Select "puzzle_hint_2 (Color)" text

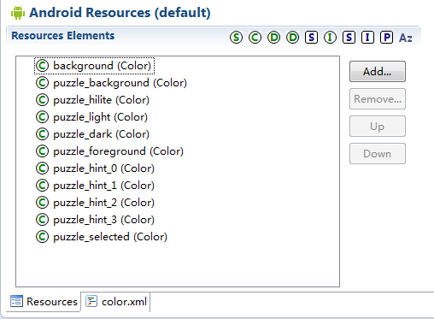coord(103,203)
